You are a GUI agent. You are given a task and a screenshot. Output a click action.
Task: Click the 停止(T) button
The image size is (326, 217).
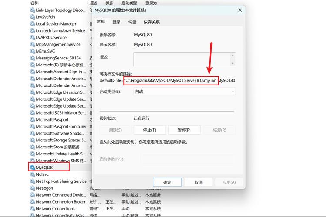[150, 130]
